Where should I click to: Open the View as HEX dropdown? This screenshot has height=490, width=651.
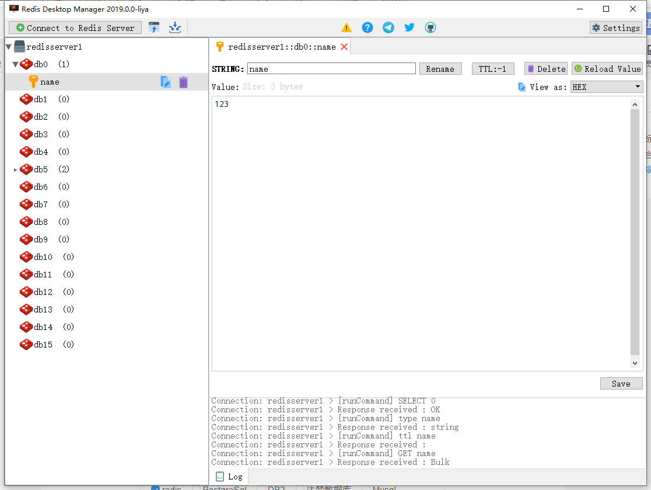[607, 86]
